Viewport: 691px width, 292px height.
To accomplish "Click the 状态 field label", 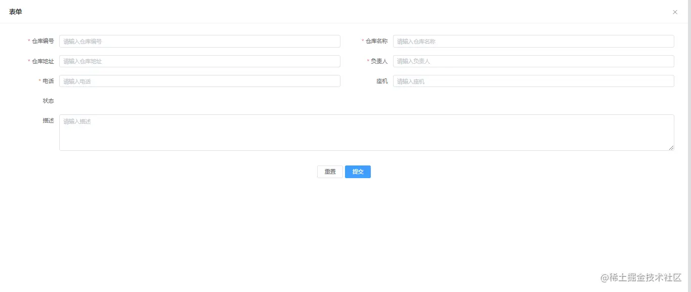I will [x=48, y=101].
